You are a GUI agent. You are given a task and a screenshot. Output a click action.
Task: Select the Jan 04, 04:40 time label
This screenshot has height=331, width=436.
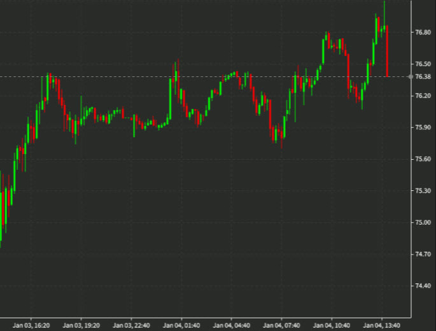click(x=232, y=325)
